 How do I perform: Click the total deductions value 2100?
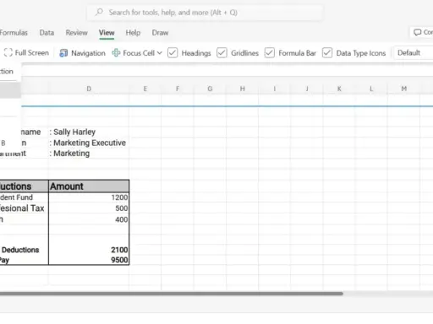tap(89, 250)
